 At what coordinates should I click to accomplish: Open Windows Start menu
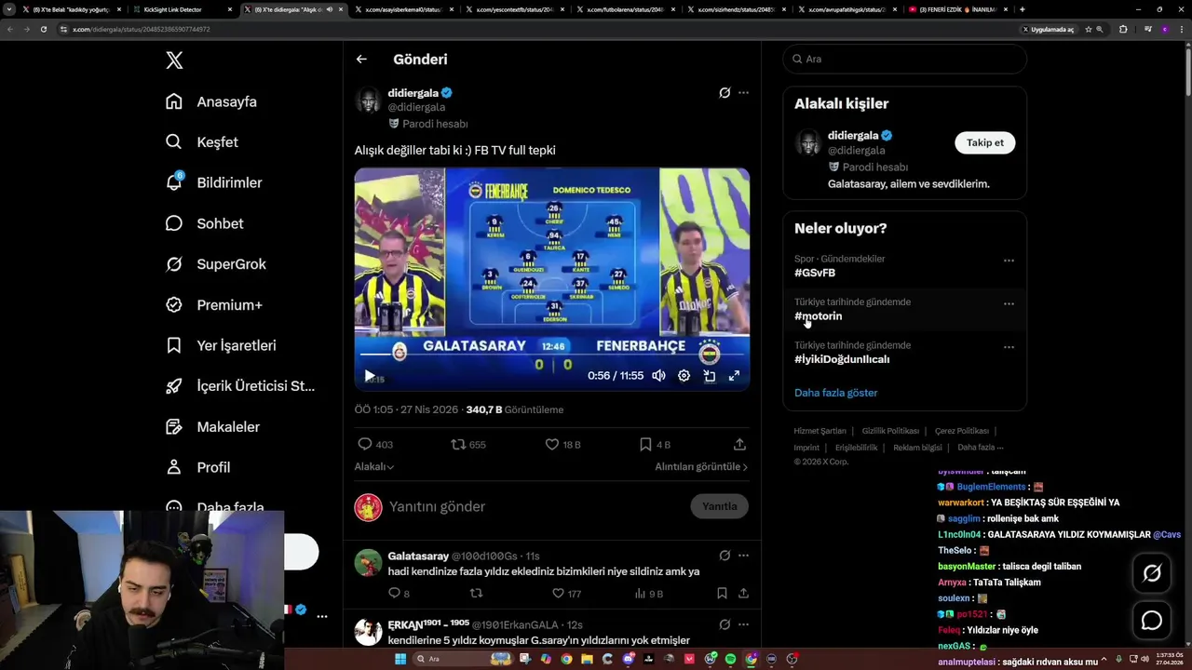400,659
